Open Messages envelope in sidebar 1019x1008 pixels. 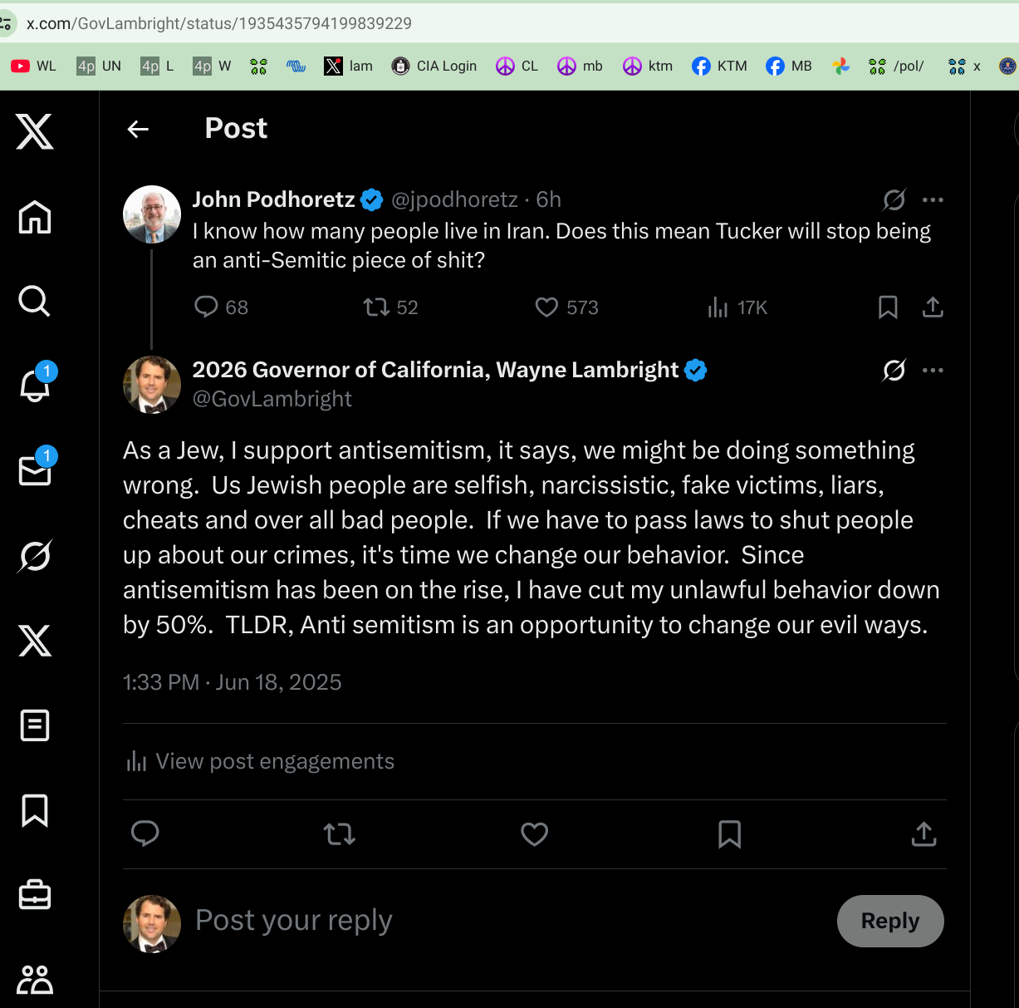pyautogui.click(x=35, y=471)
